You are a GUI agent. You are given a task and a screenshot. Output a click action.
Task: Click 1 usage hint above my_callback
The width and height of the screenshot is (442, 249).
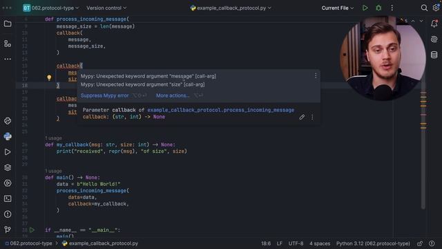53,138
